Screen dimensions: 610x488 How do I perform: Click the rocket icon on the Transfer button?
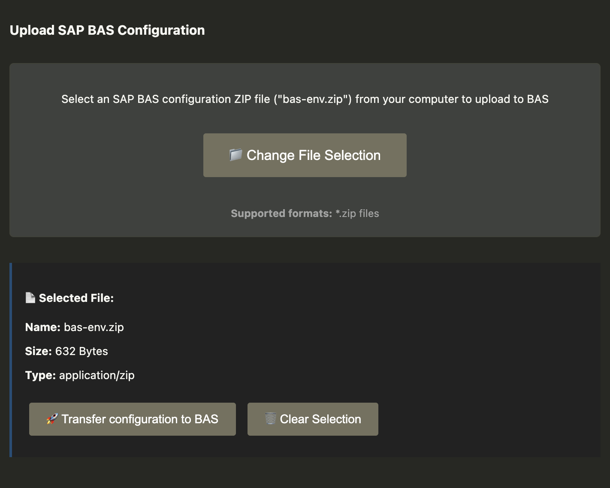click(x=52, y=419)
